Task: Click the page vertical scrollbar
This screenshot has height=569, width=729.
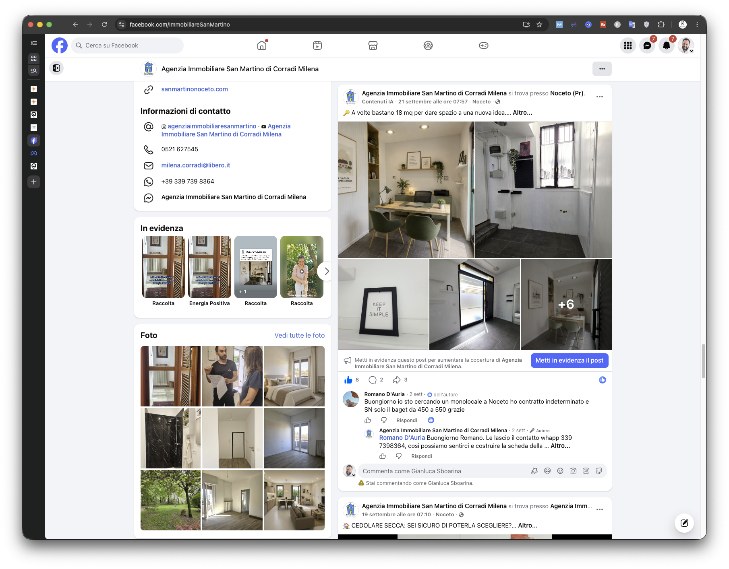Action: (x=704, y=361)
